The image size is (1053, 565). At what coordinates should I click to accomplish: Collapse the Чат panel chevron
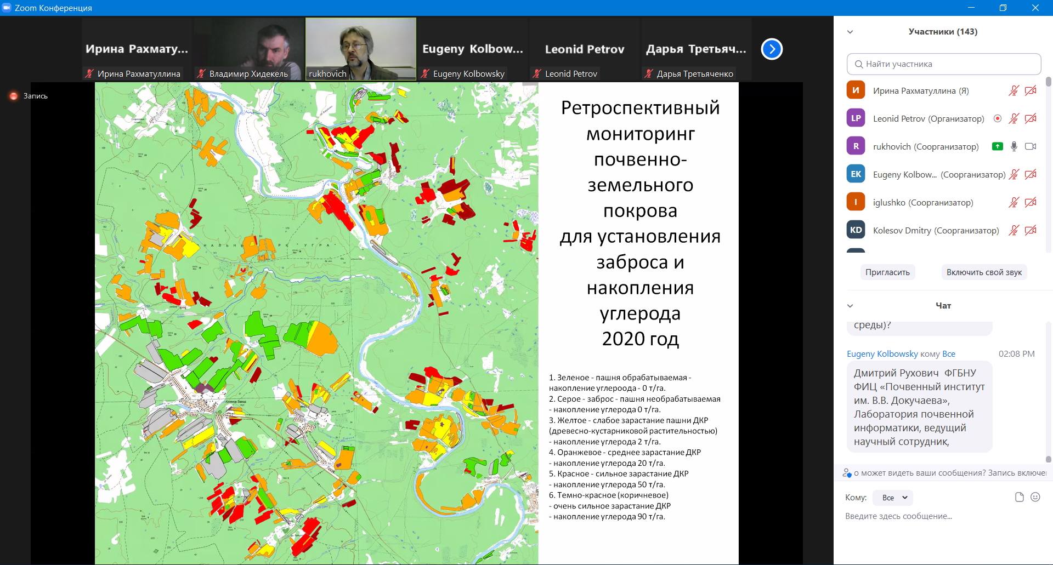(x=850, y=306)
